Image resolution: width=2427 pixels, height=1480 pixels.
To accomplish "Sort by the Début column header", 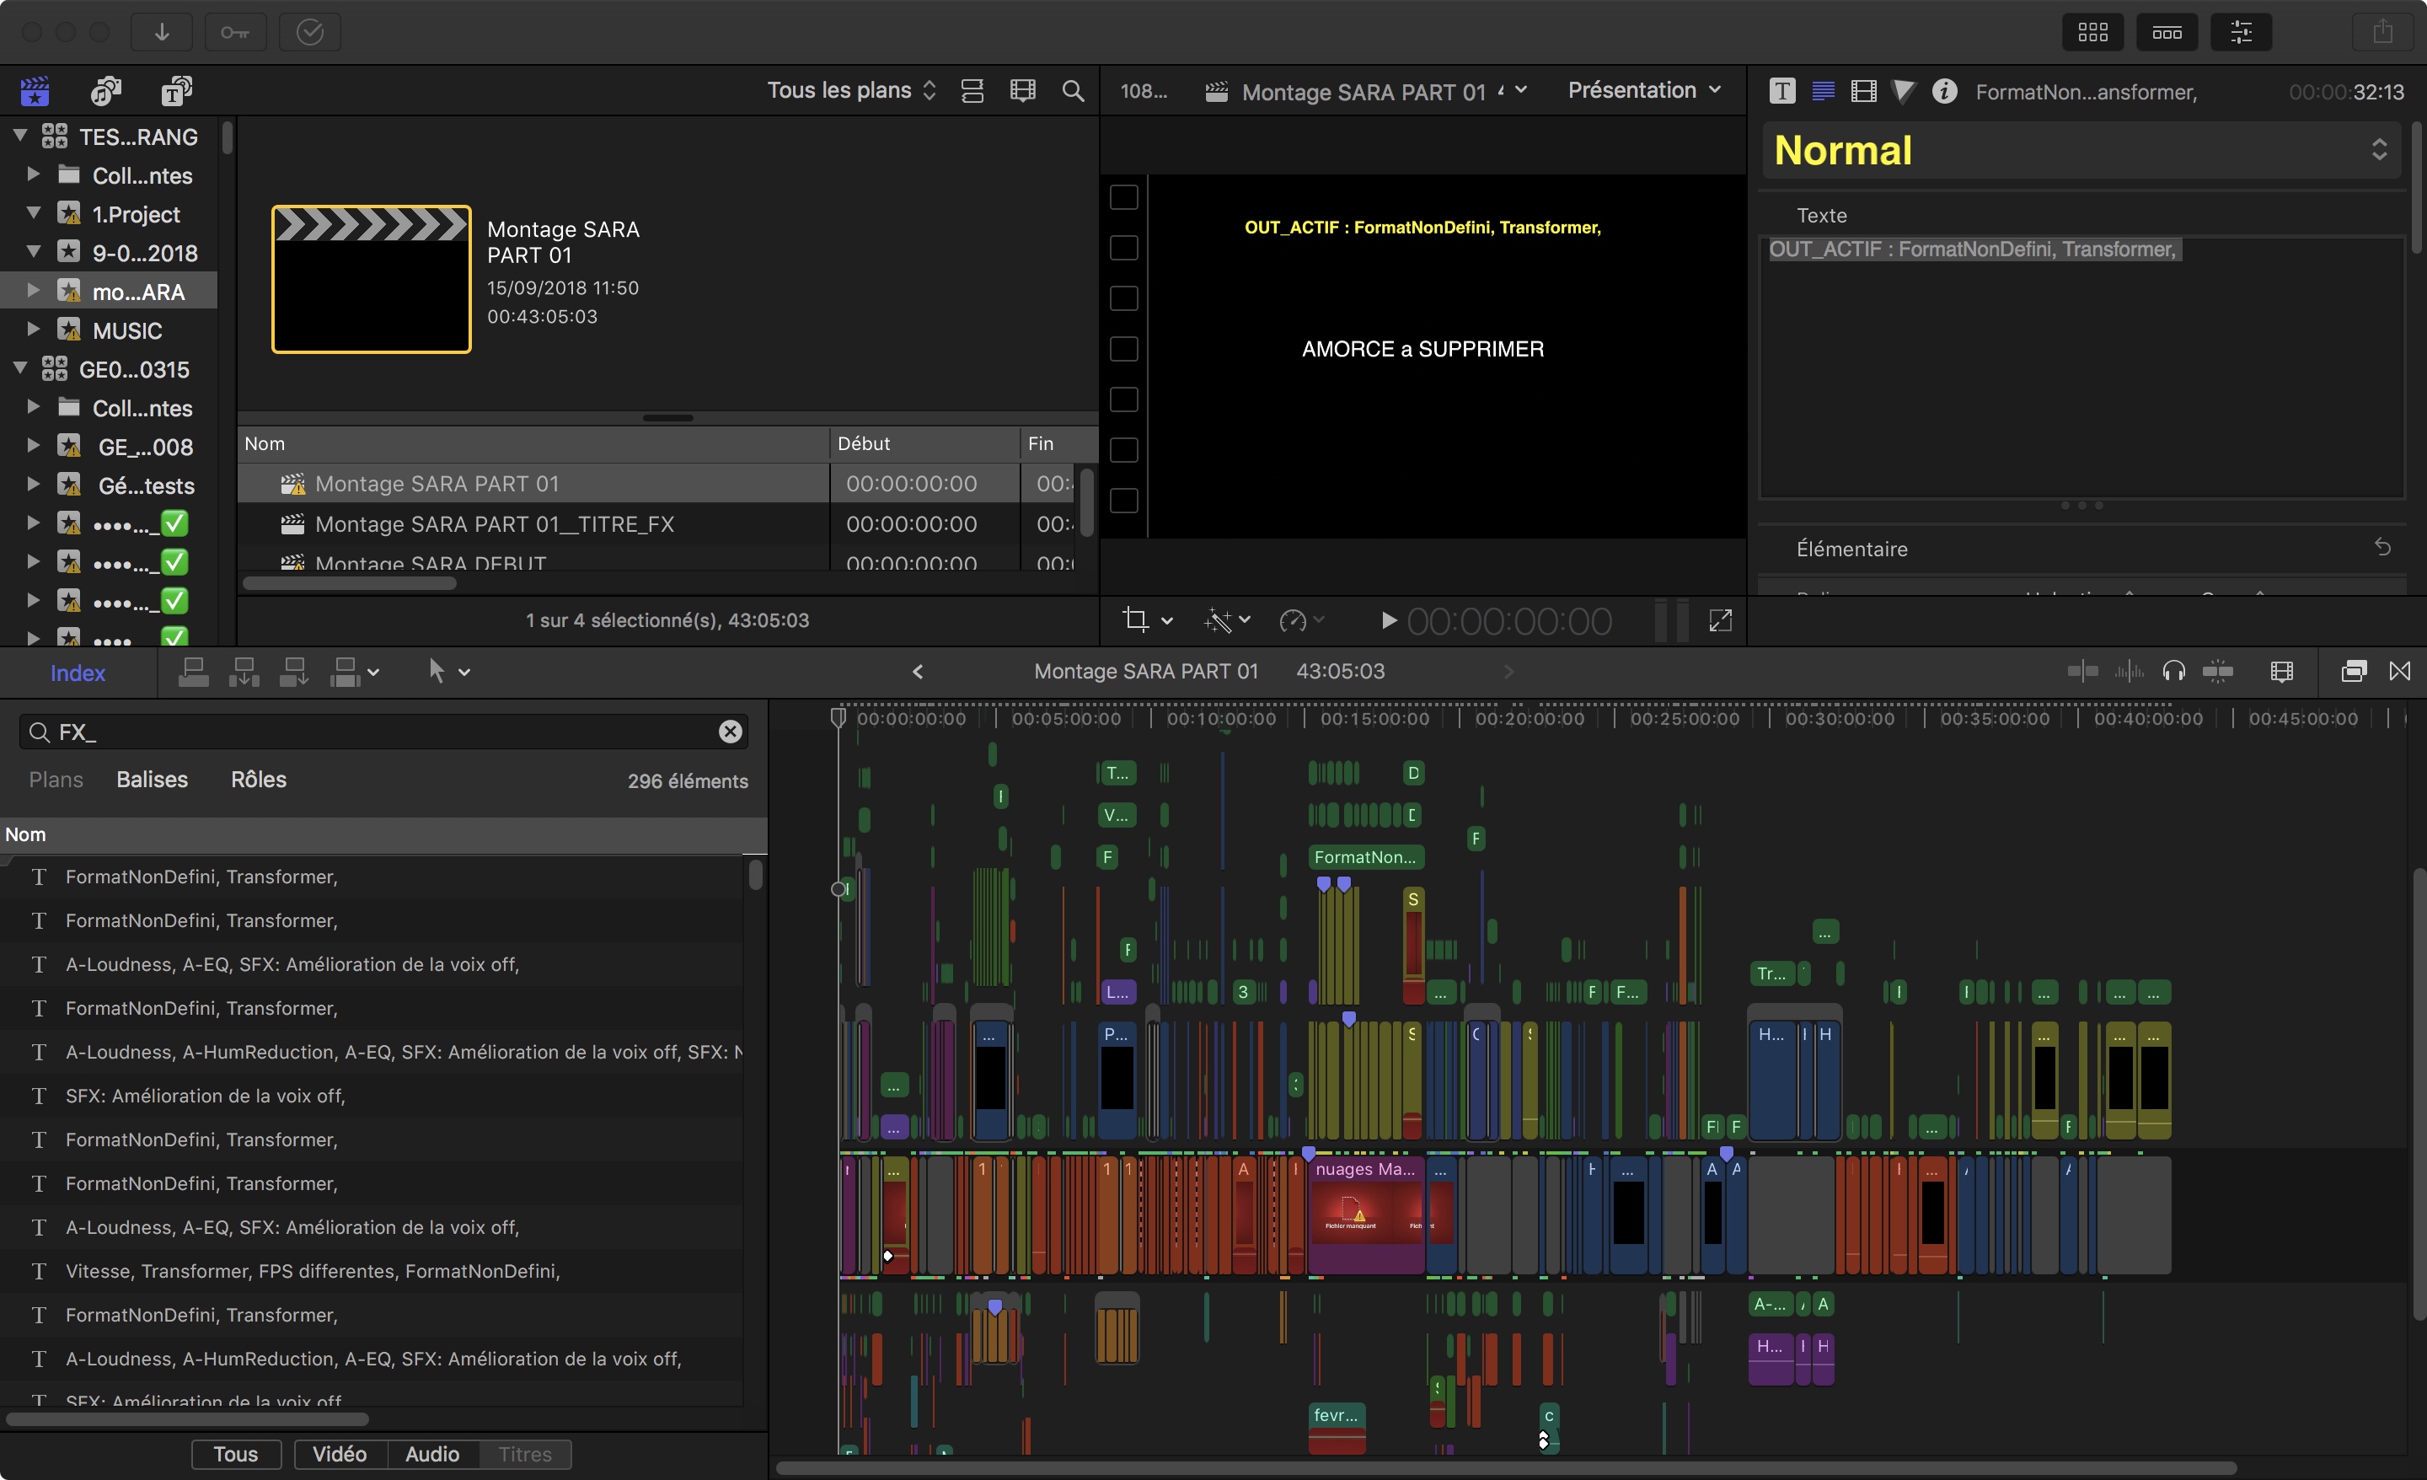I will coord(923,443).
